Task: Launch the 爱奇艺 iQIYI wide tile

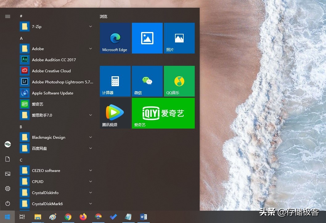Action: pos(163,113)
